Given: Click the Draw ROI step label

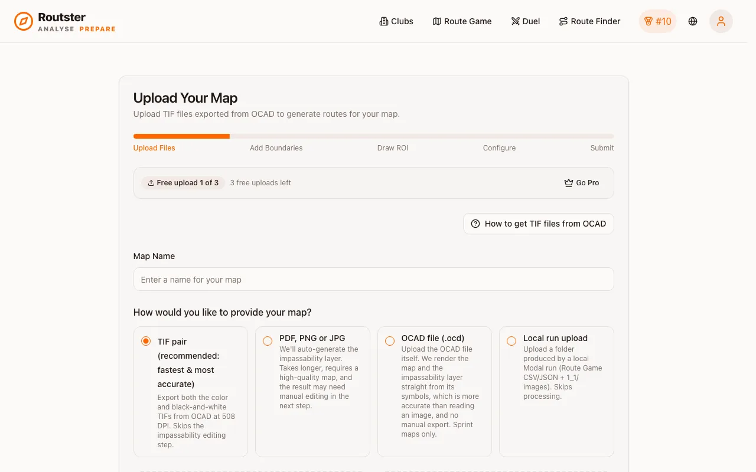Looking at the screenshot, I should [393, 148].
